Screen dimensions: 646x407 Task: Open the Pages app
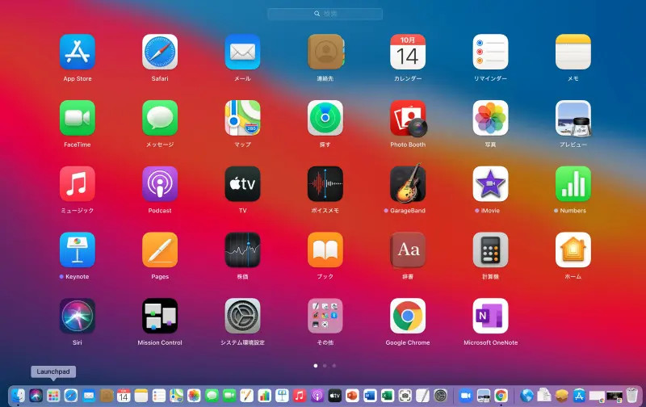pyautogui.click(x=160, y=250)
